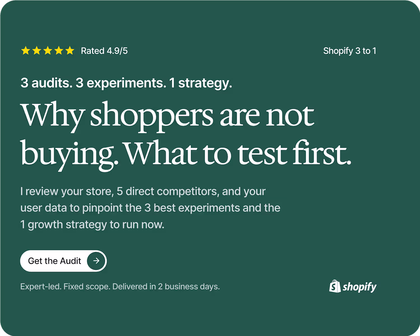Select the first yellow rating star
This screenshot has width=420, height=336.
(x=26, y=51)
